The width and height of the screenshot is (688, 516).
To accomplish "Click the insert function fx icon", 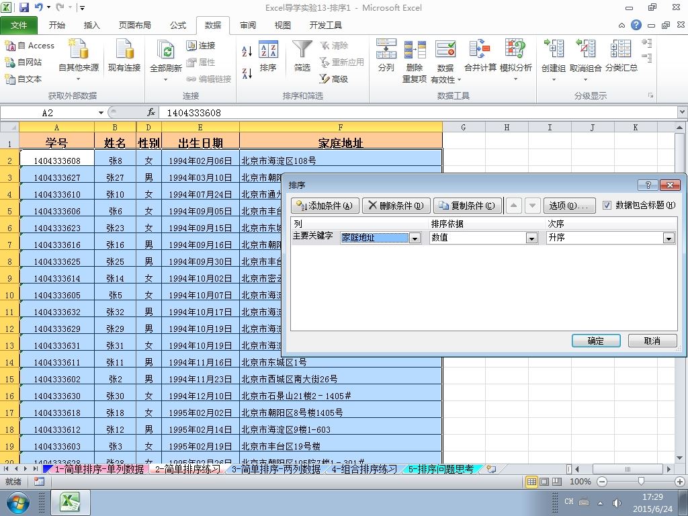I will click(151, 113).
